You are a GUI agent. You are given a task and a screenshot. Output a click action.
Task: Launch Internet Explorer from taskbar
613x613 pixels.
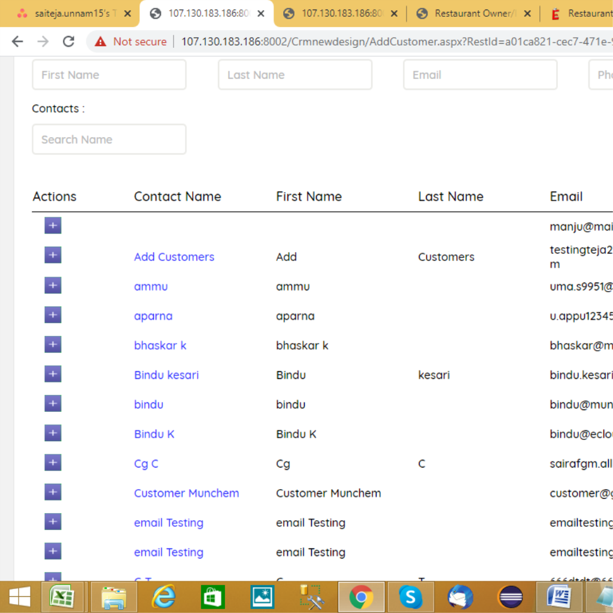(163, 597)
